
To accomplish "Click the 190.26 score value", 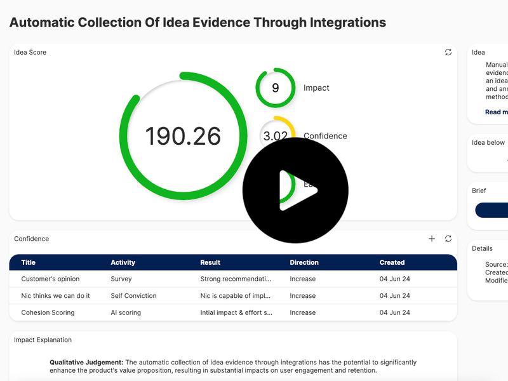I will (x=184, y=136).
